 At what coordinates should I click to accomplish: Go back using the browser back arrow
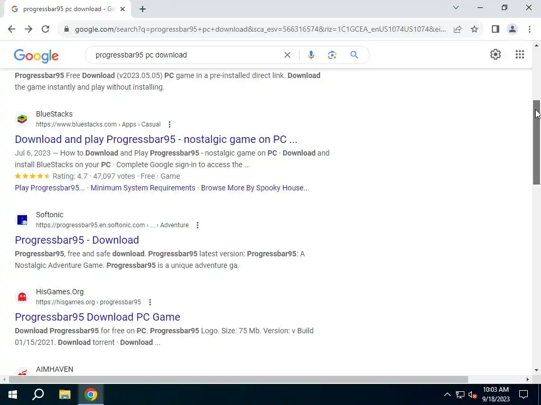[x=12, y=29]
